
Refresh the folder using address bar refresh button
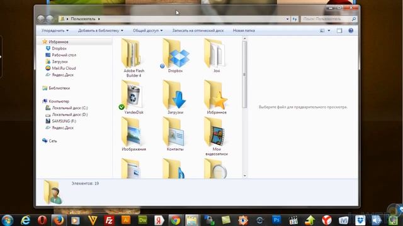295,19
